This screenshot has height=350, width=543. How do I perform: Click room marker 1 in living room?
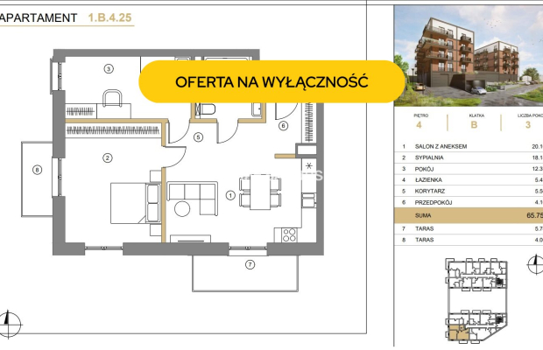[x=230, y=195]
